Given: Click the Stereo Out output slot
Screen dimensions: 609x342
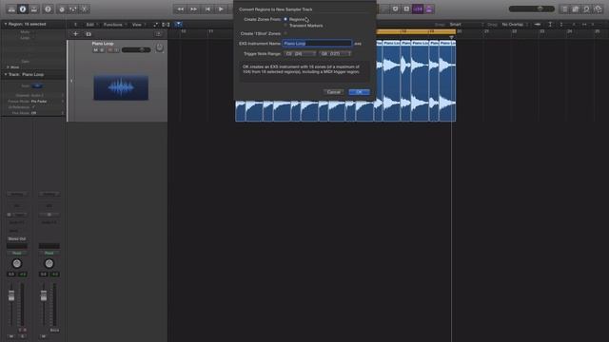Looking at the screenshot, I should [x=17, y=238].
